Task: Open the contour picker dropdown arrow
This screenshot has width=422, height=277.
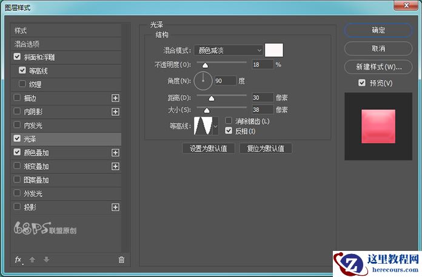Action: point(215,126)
